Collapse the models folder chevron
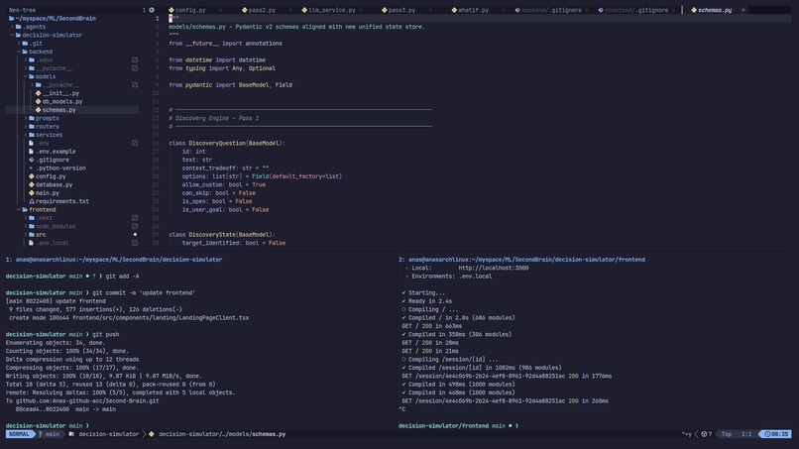Screen dimensions: 799x449 point(26,76)
